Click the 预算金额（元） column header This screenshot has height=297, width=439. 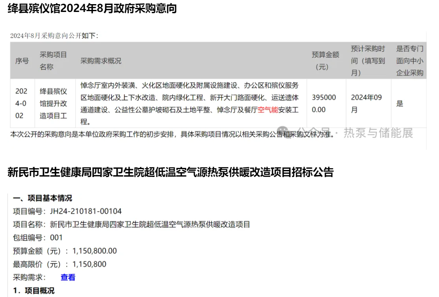click(325, 61)
